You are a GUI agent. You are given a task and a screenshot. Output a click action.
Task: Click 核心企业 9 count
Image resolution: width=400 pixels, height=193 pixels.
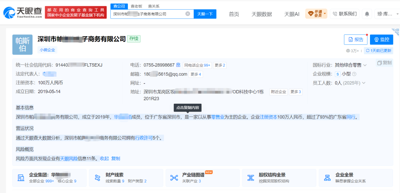[67, 181]
